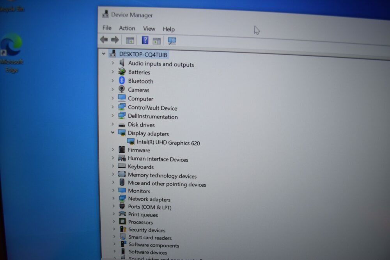Select the ControlVault Device category
The width and height of the screenshot is (390, 260).
click(152, 108)
